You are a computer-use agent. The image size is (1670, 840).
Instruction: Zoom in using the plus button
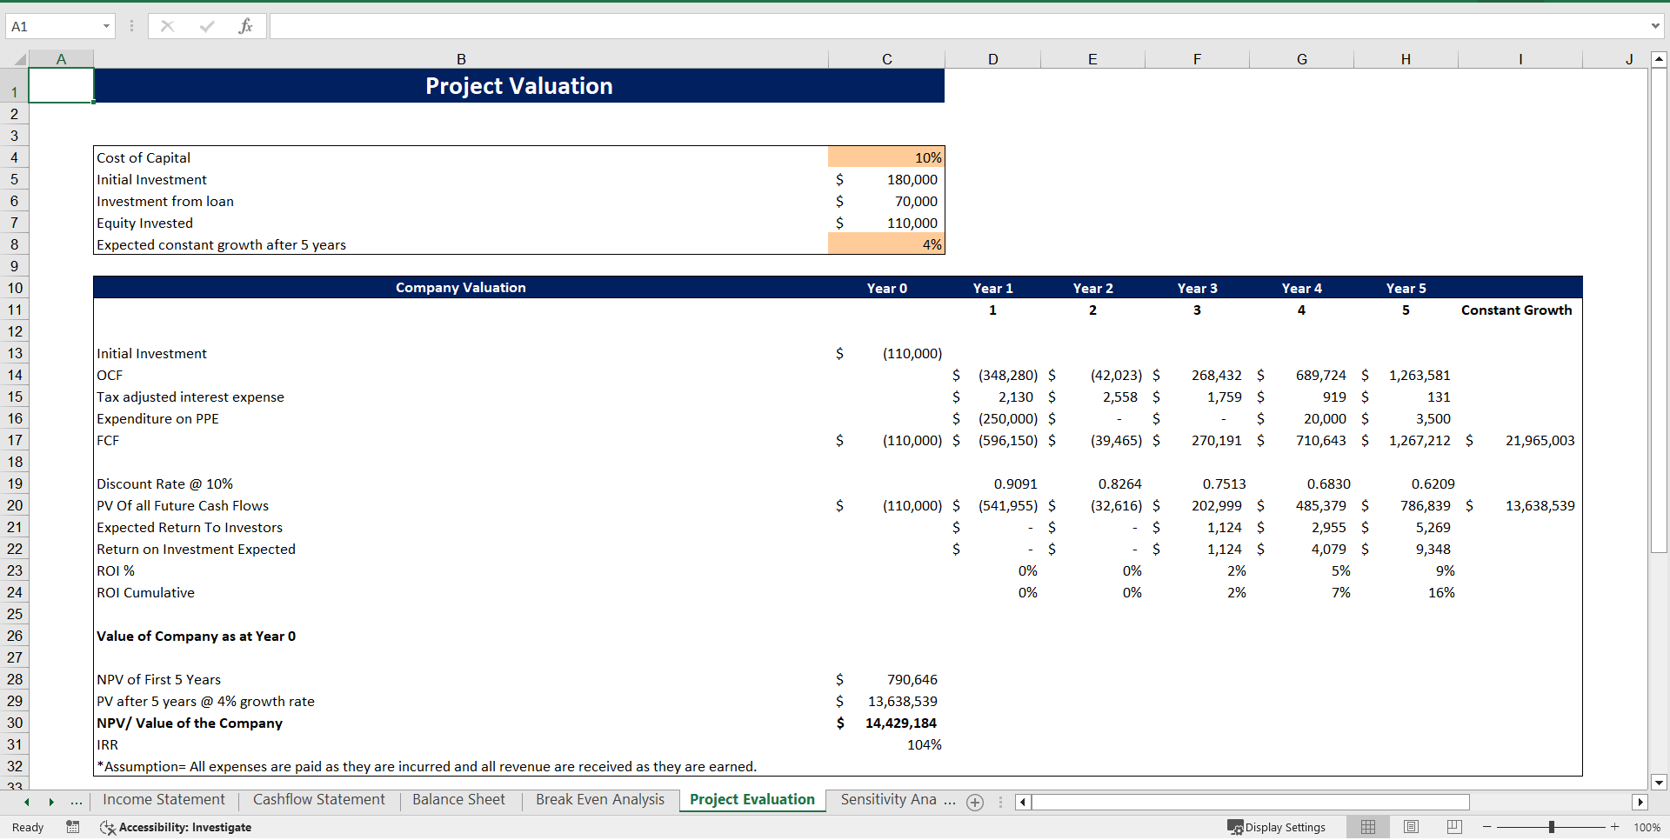click(x=1613, y=827)
